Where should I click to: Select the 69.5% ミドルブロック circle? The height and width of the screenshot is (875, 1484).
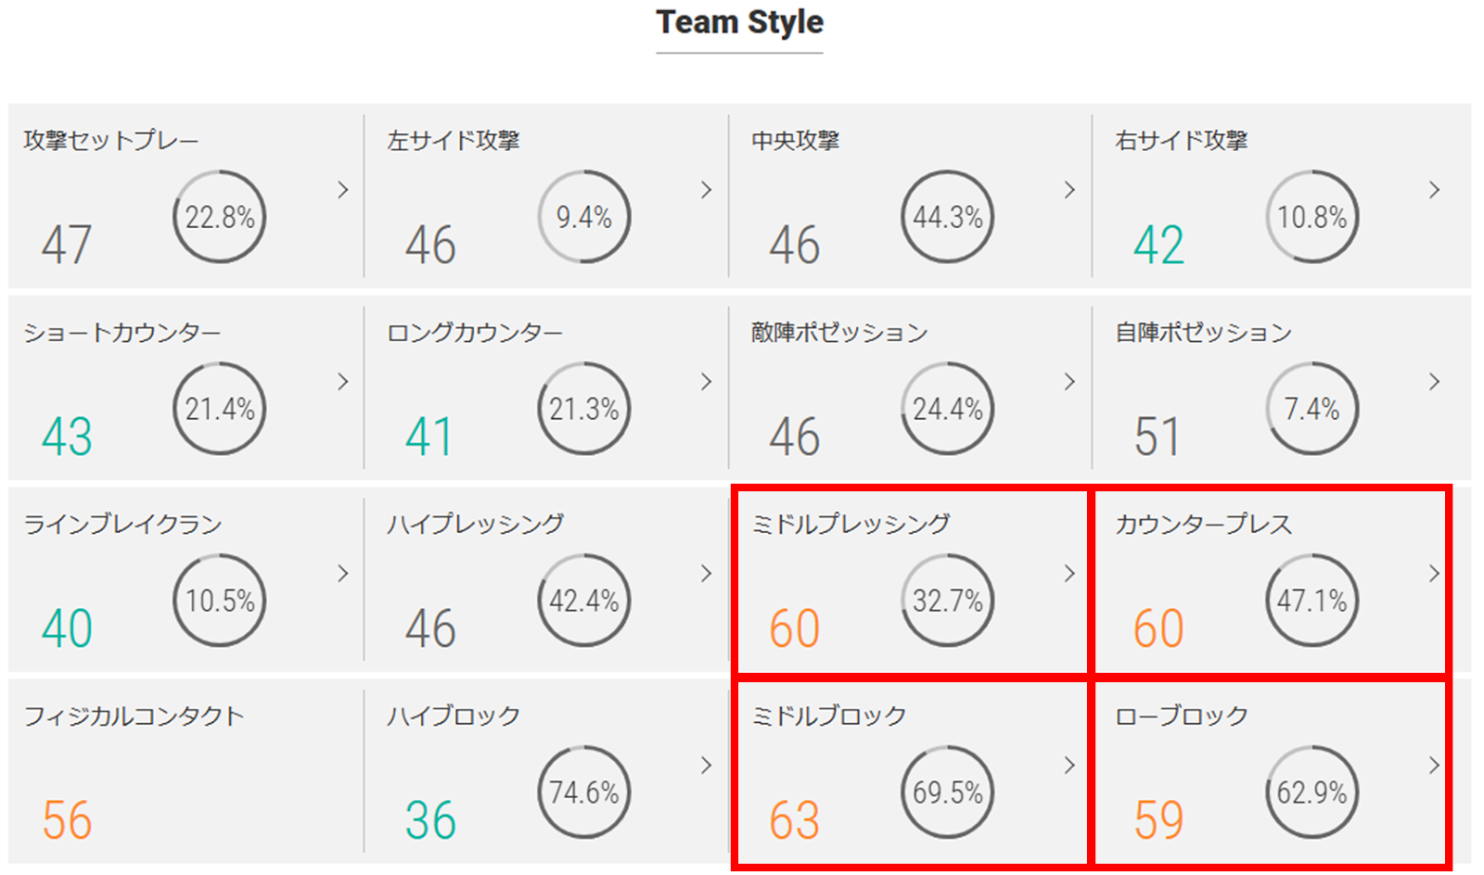948,793
